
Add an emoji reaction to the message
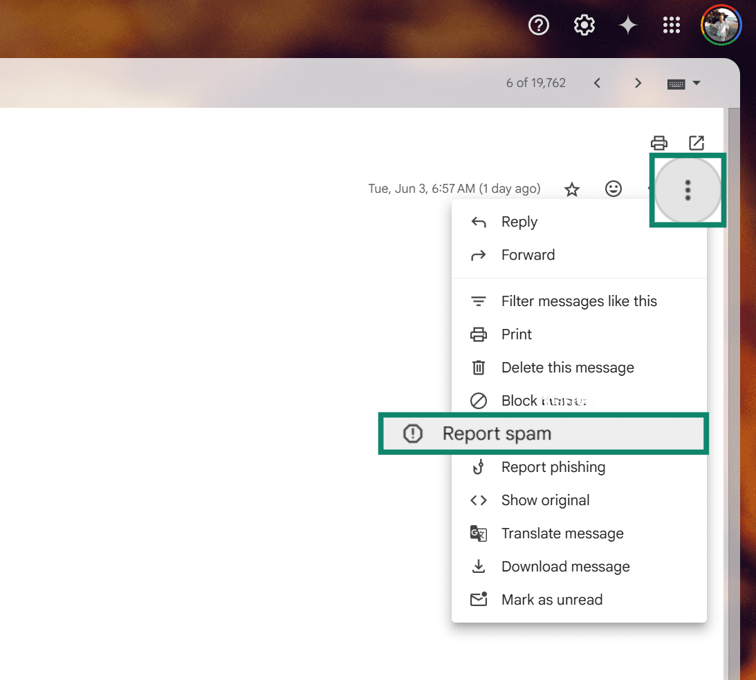point(613,189)
